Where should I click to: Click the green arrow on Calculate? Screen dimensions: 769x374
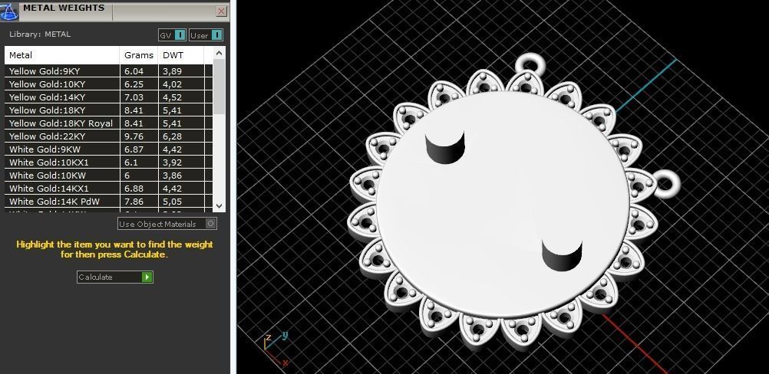[147, 277]
